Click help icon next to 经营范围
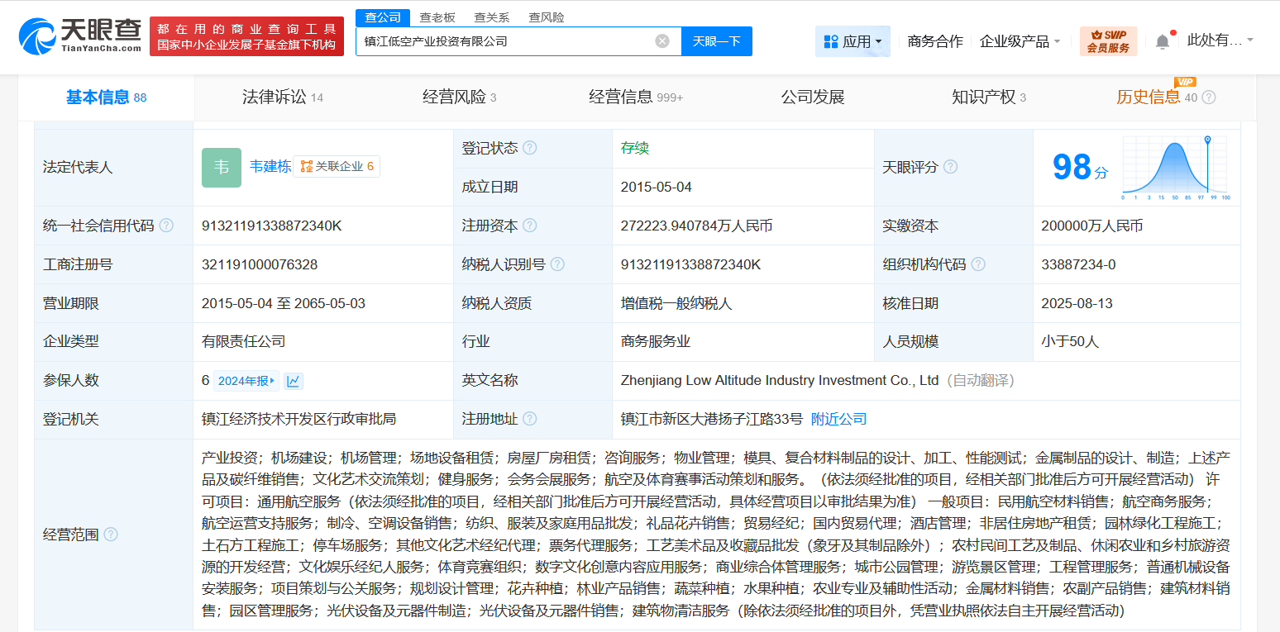This screenshot has width=1280, height=632. [x=111, y=535]
